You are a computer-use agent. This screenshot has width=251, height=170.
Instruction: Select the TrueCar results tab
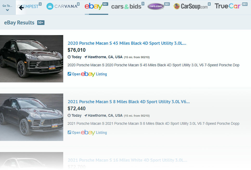(x=231, y=6)
